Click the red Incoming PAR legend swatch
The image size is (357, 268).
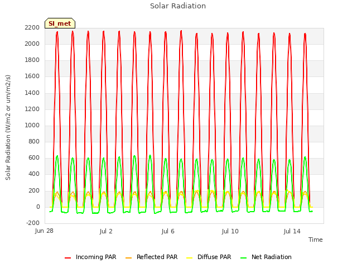click(x=67, y=258)
